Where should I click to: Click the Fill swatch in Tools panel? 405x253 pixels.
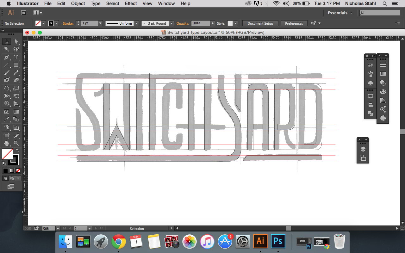click(8, 154)
